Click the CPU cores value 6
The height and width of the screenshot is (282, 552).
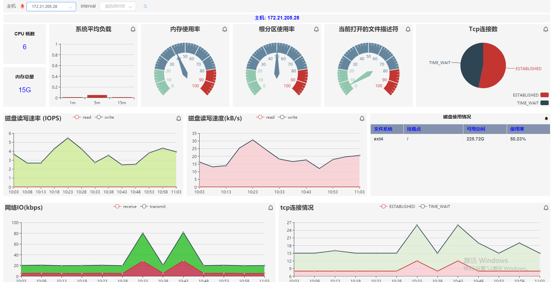point(24,47)
